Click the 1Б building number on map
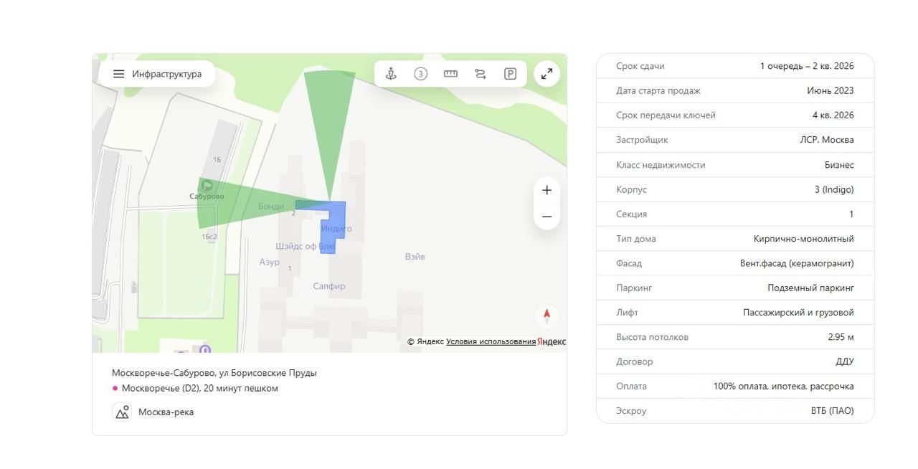The width and height of the screenshot is (918, 469). point(217,160)
